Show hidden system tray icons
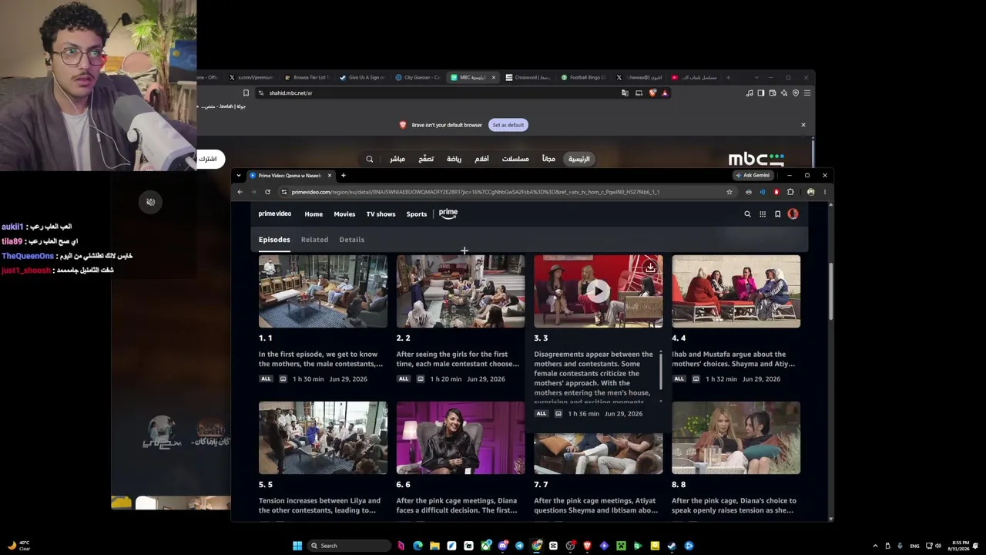 pos(875,546)
